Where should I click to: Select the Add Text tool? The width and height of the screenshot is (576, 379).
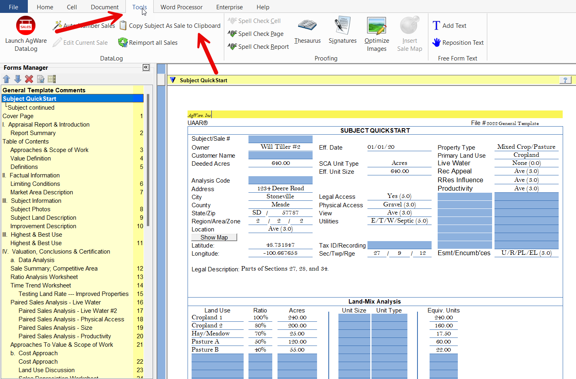pyautogui.click(x=449, y=26)
